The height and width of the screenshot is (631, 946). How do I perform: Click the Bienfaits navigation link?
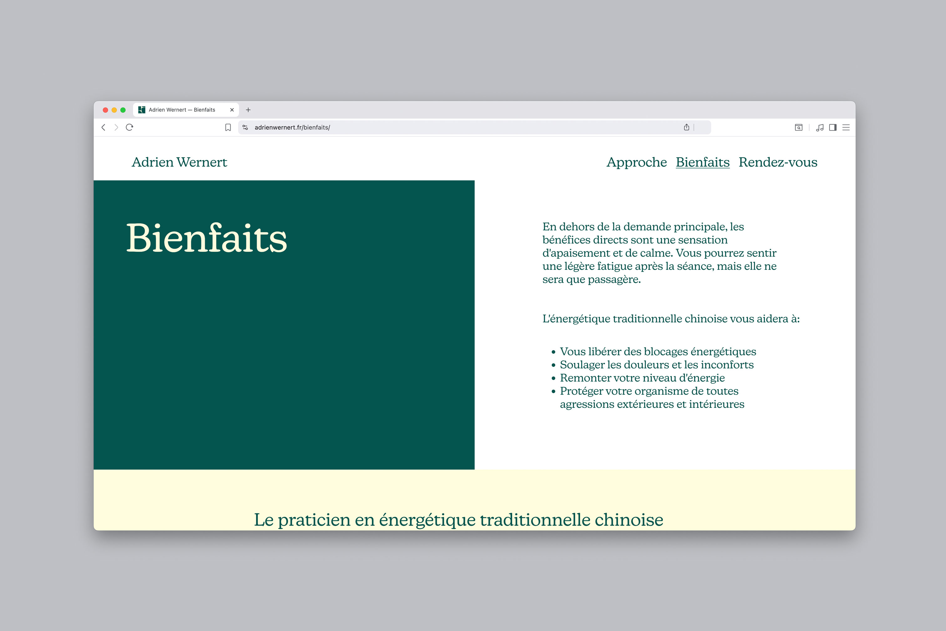[702, 162]
